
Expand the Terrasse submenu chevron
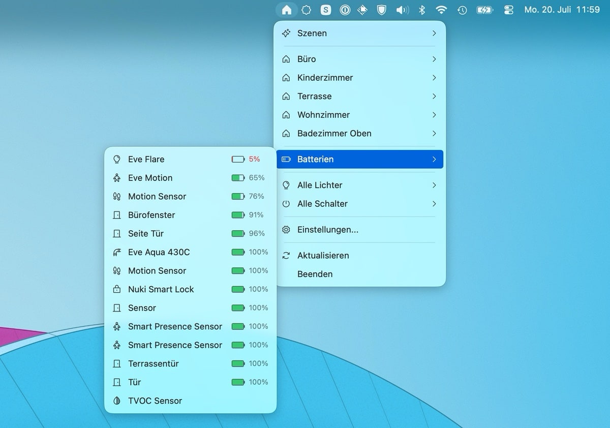(434, 96)
